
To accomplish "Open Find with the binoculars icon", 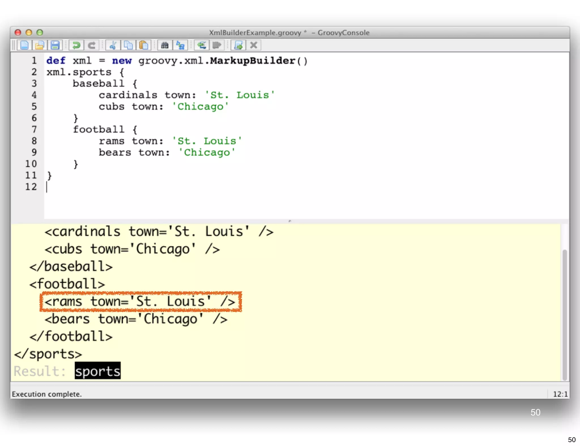I will (165, 45).
